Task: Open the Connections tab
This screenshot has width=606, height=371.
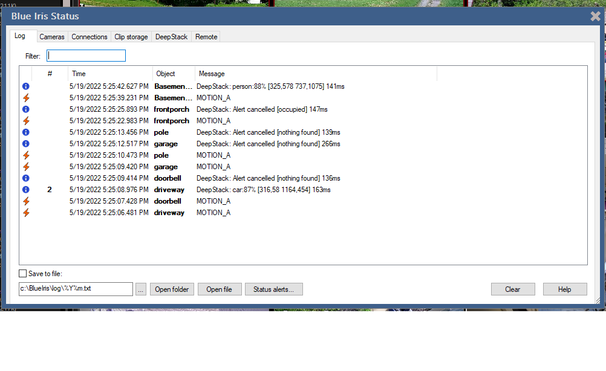Action: coord(90,37)
